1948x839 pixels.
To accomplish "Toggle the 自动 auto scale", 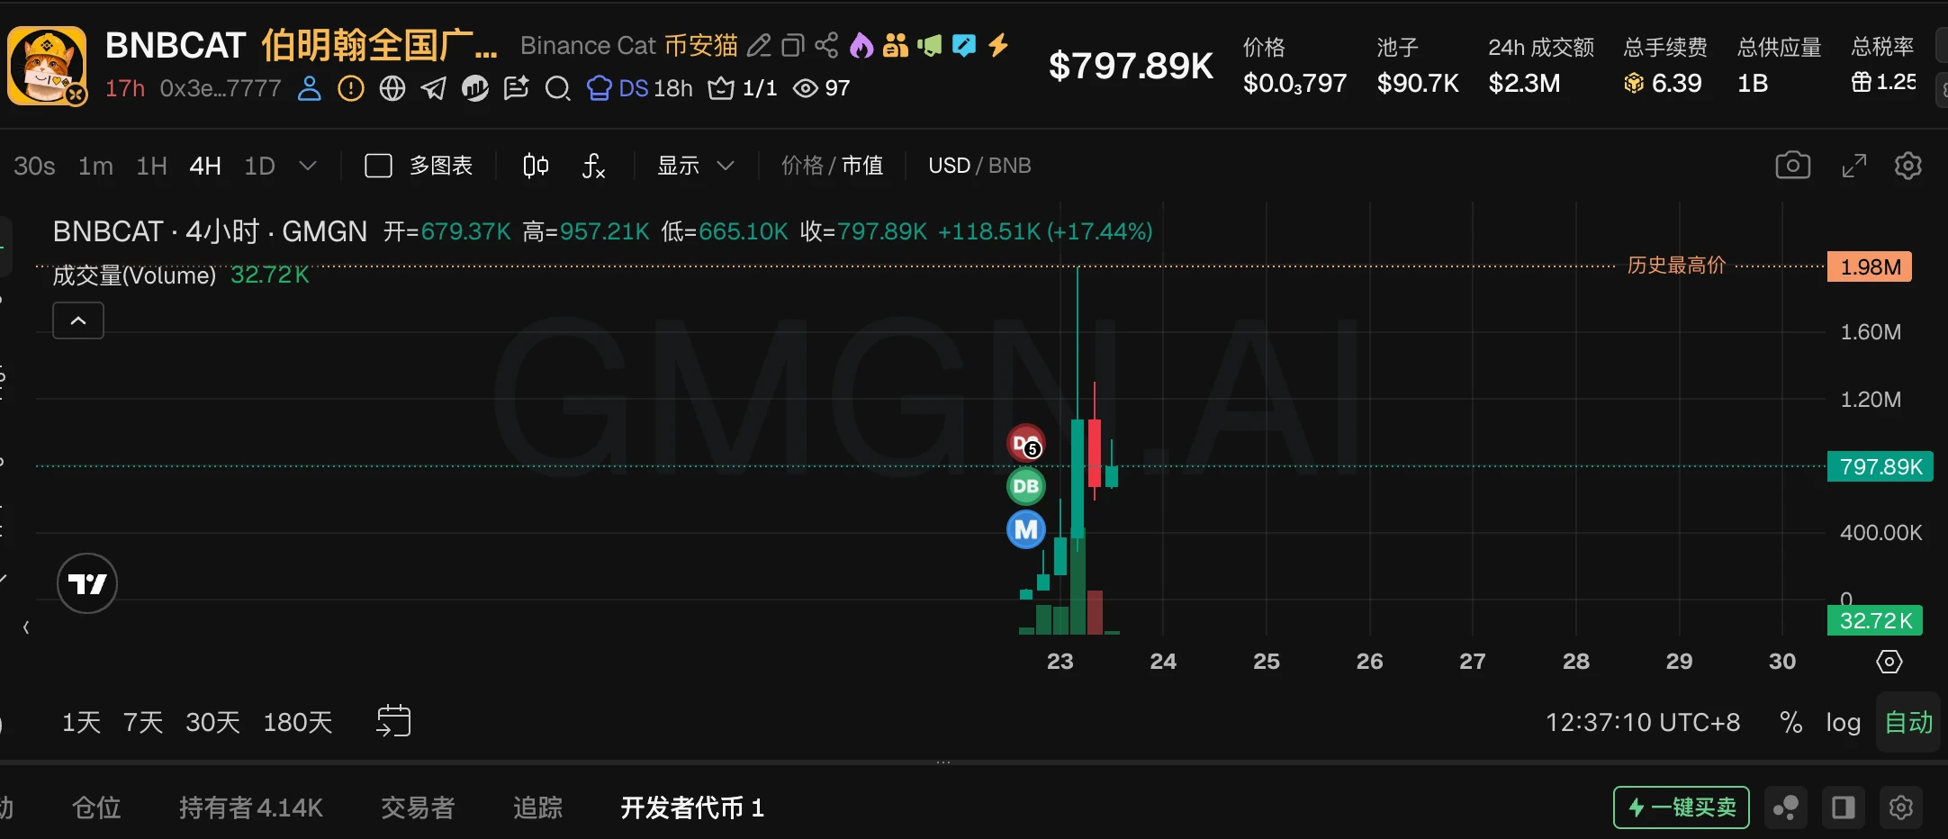I will tap(1908, 722).
